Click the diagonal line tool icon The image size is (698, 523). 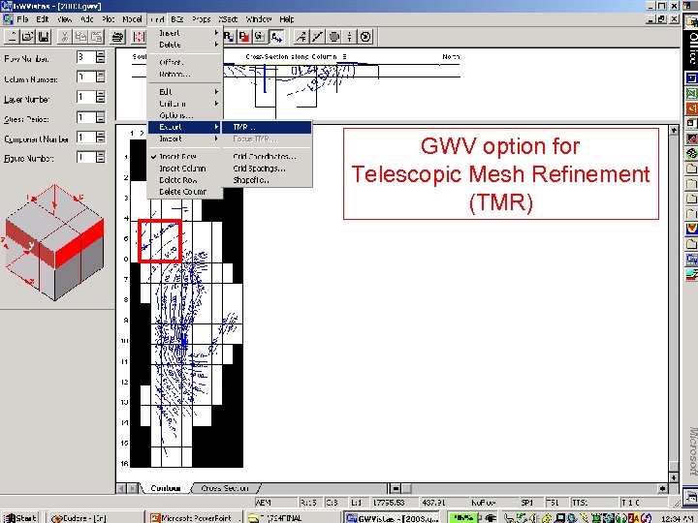[x=317, y=37]
